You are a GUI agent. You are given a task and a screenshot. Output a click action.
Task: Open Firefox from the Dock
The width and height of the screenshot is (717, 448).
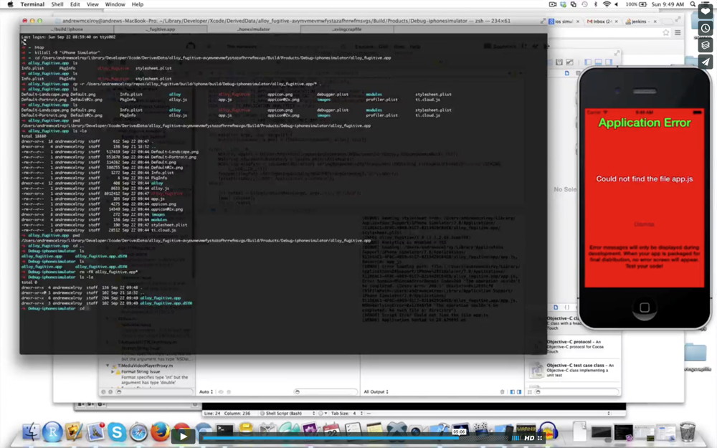160,432
